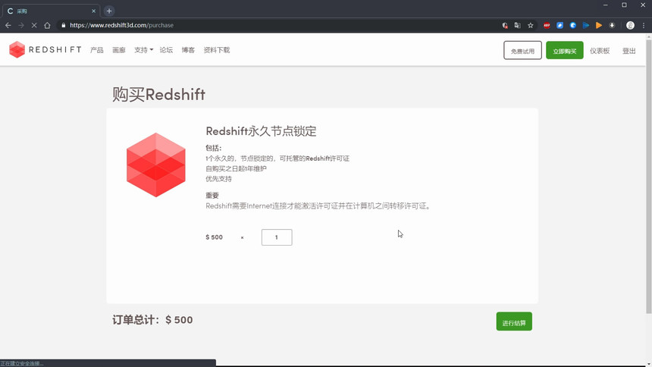
Task: Open the browser home page icon
Action: point(47,25)
